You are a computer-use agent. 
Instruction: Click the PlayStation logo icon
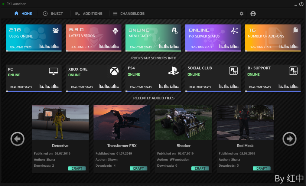point(173,71)
